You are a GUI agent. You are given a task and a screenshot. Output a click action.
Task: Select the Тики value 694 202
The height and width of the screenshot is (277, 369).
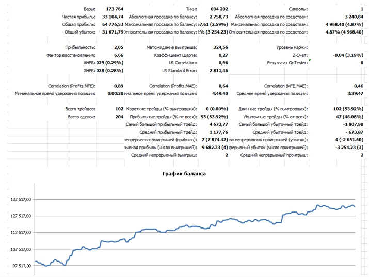216,9
